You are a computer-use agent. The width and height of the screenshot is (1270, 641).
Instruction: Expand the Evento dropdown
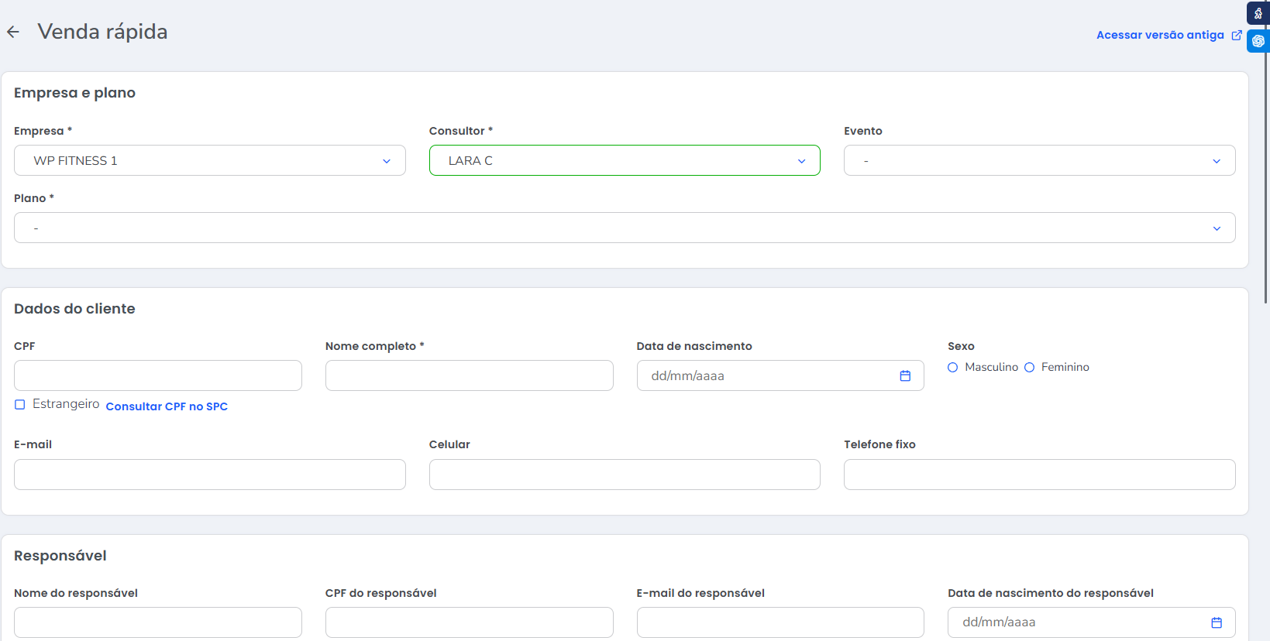(x=1039, y=161)
